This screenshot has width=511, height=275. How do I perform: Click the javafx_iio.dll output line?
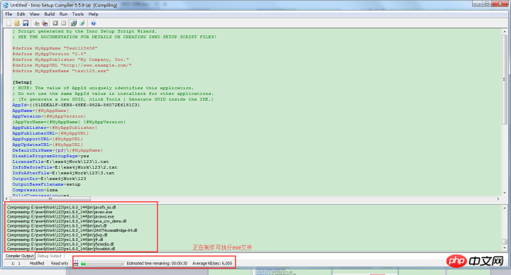[x=61, y=207]
